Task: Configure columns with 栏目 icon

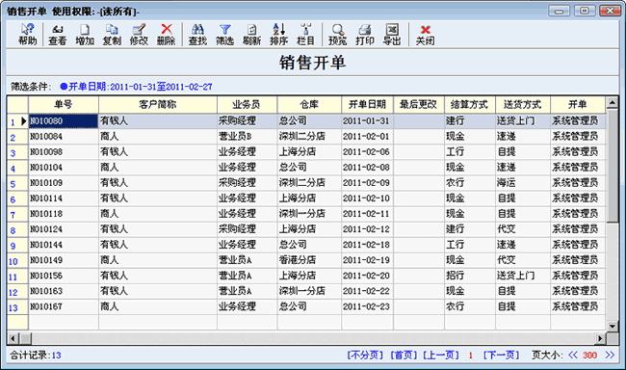Action: coord(306,35)
